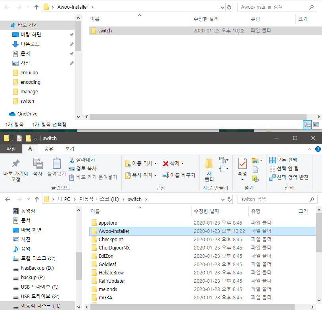The width and height of the screenshot is (322, 310).
Task: Sort by 이름 column in switch window
Action: click(95, 211)
